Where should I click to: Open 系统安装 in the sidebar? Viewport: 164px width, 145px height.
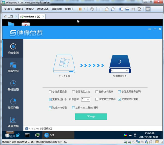pyautogui.click(x=13, y=49)
